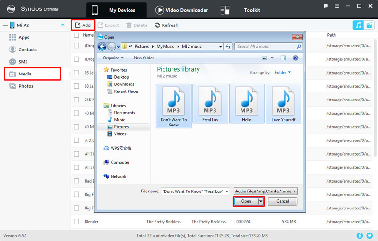
Task: Expand the view options dropdown arrow
Action: coord(272,58)
